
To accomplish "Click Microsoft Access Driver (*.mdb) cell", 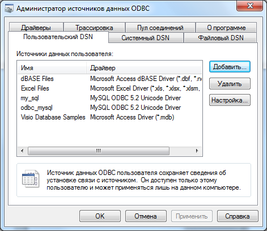I will coord(132,117).
